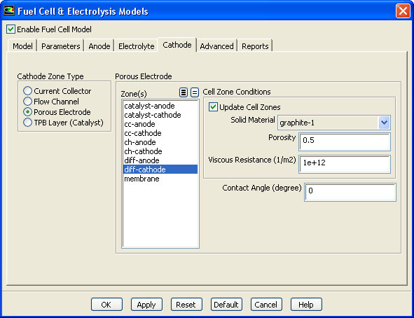
Task: Click the Fluent application icon in title bar
Action: point(8,11)
